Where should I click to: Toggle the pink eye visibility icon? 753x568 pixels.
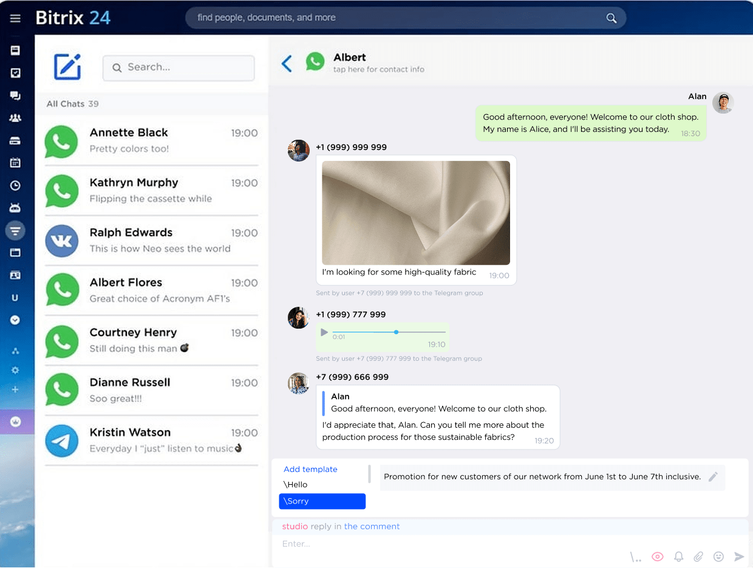[x=657, y=556]
